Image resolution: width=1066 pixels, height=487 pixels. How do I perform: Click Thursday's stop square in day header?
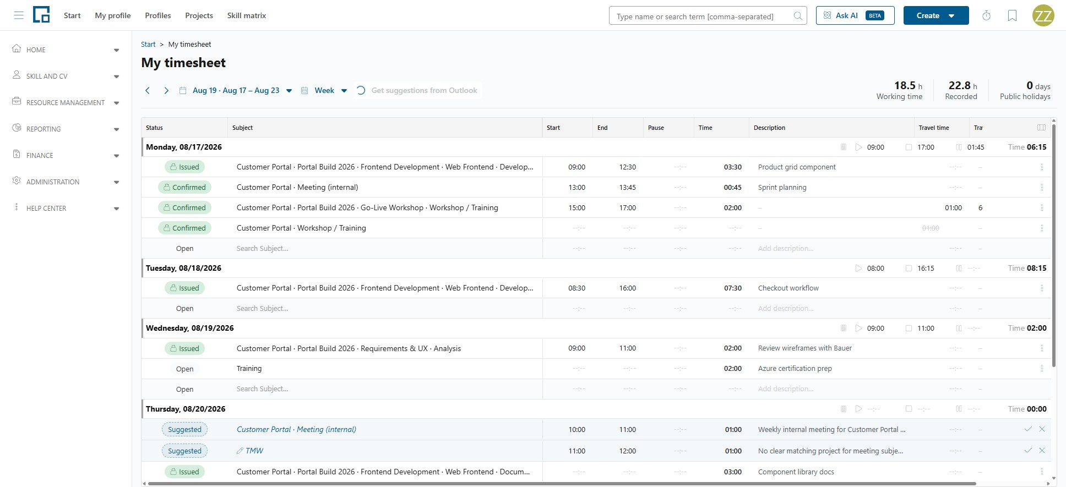pyautogui.click(x=909, y=409)
